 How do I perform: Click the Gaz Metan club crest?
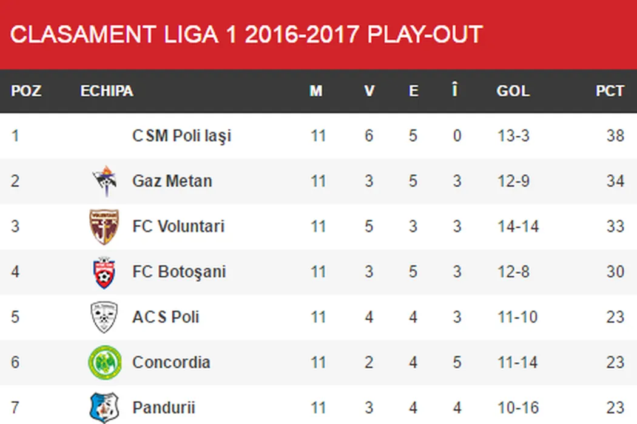tap(104, 181)
